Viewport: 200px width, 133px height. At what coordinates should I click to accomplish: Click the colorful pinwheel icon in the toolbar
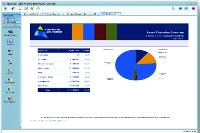pyautogui.click(x=6, y=9)
